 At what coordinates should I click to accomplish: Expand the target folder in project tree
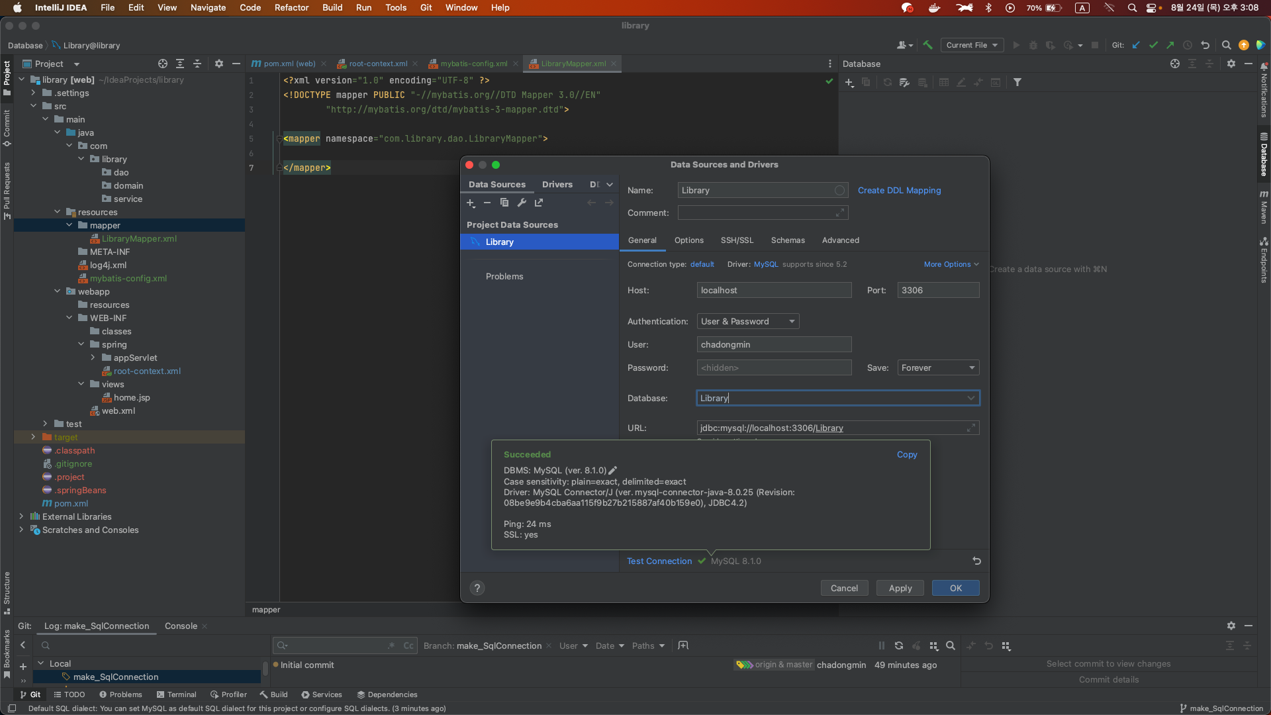[33, 437]
